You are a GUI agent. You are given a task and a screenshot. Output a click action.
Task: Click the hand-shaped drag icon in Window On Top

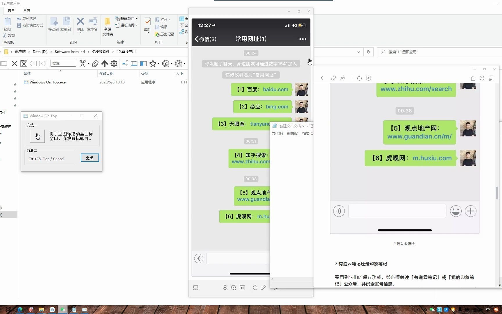37,136
